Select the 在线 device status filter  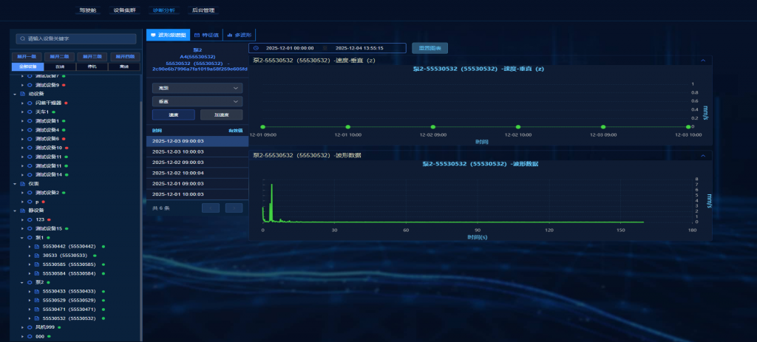tap(60, 66)
